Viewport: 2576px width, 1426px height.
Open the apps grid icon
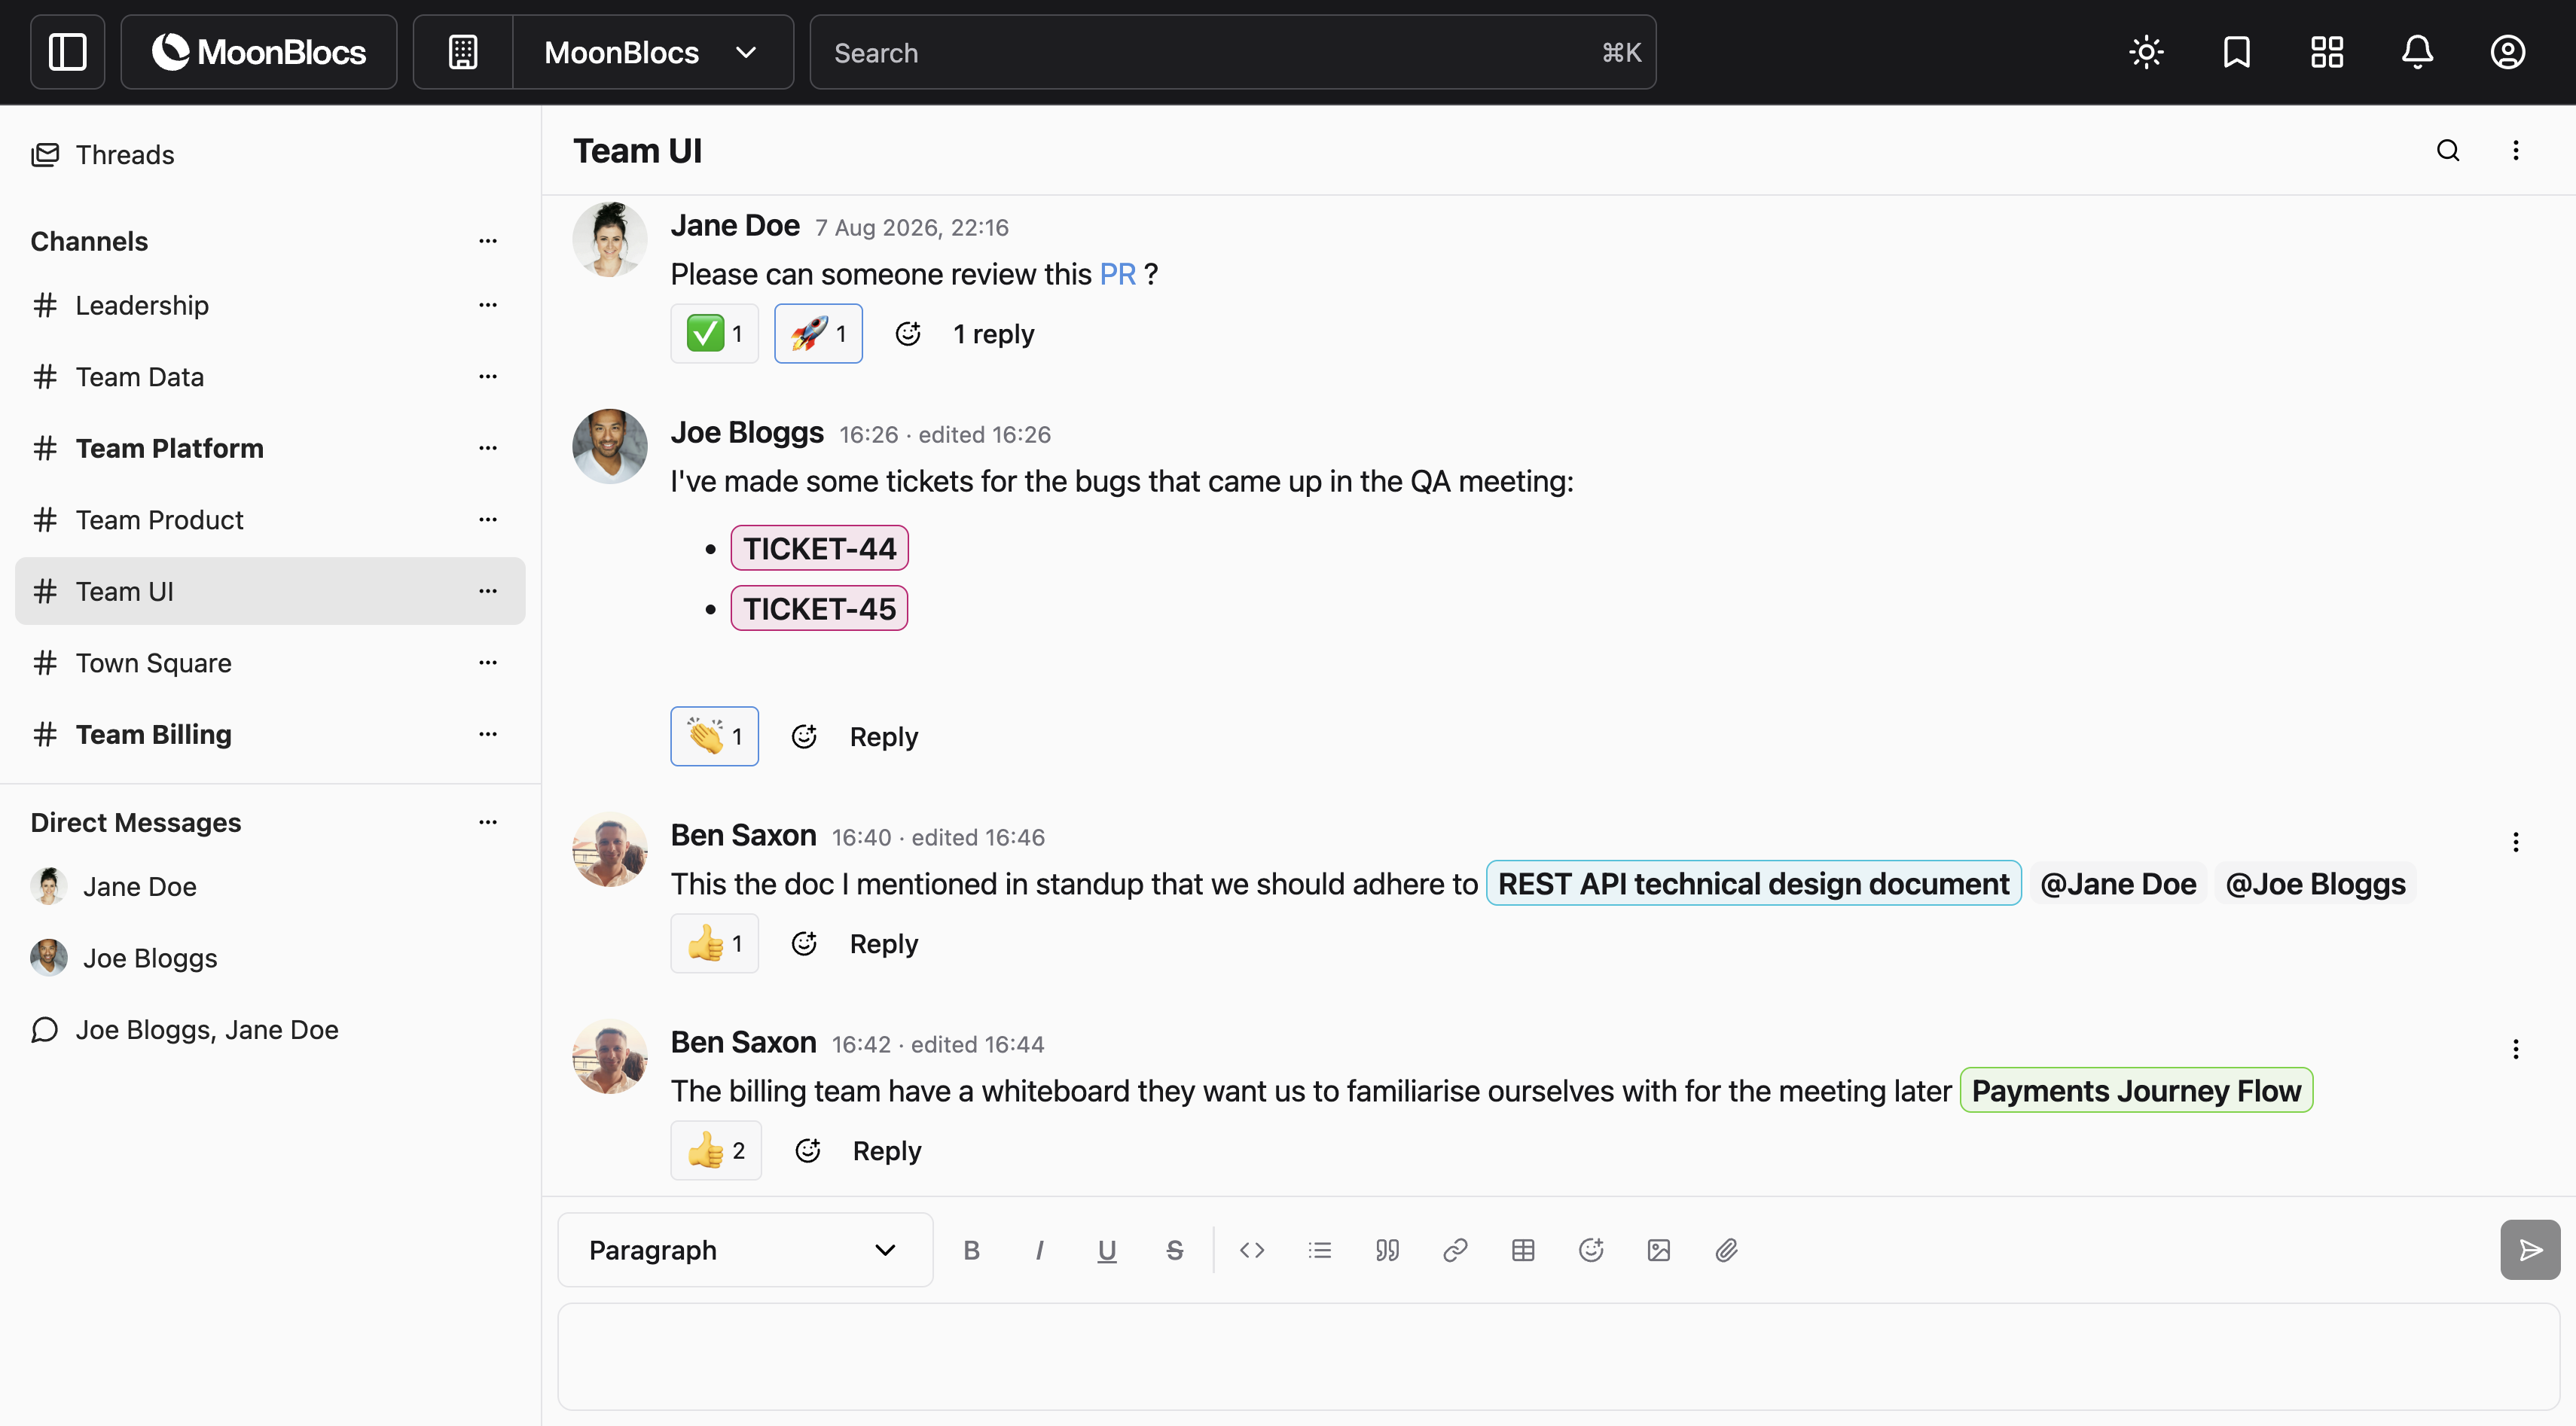click(2326, 52)
